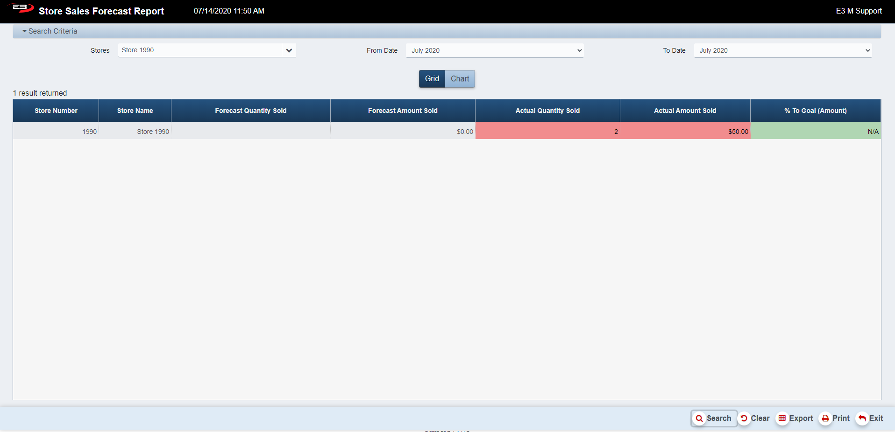The image size is (895, 432).
Task: Open the To Date dropdown
Action: pyautogui.click(x=783, y=50)
